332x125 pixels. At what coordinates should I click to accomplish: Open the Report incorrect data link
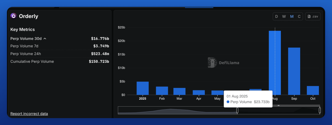[29, 113]
